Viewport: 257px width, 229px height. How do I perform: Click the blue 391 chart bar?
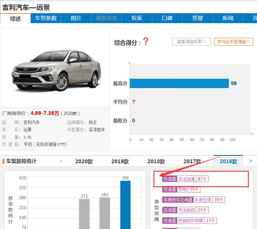click(126, 205)
